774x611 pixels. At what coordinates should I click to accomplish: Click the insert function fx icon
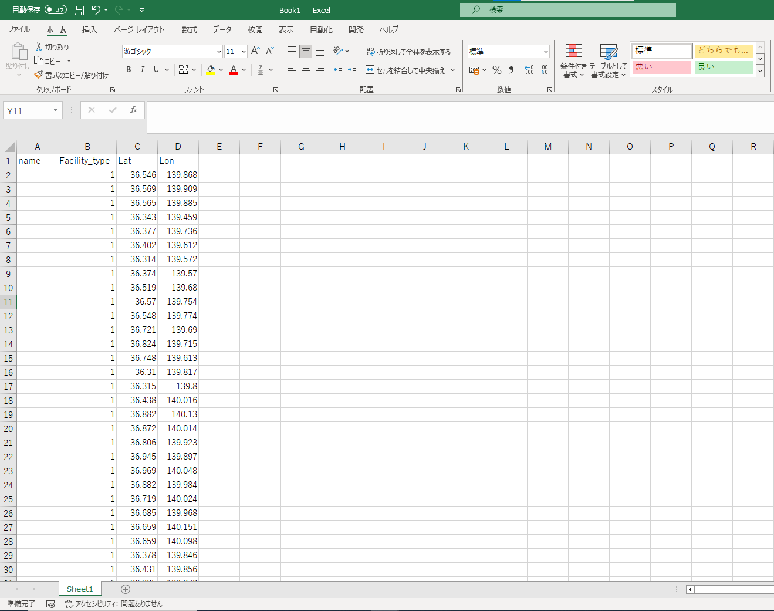134,110
